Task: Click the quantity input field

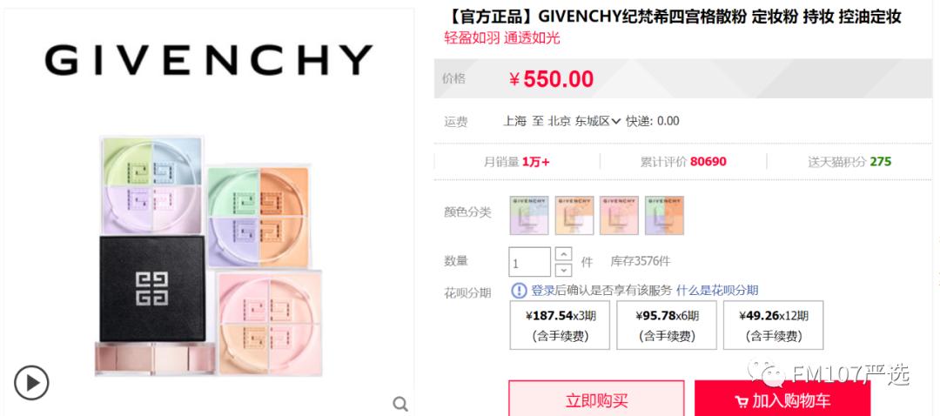Action: (530, 262)
